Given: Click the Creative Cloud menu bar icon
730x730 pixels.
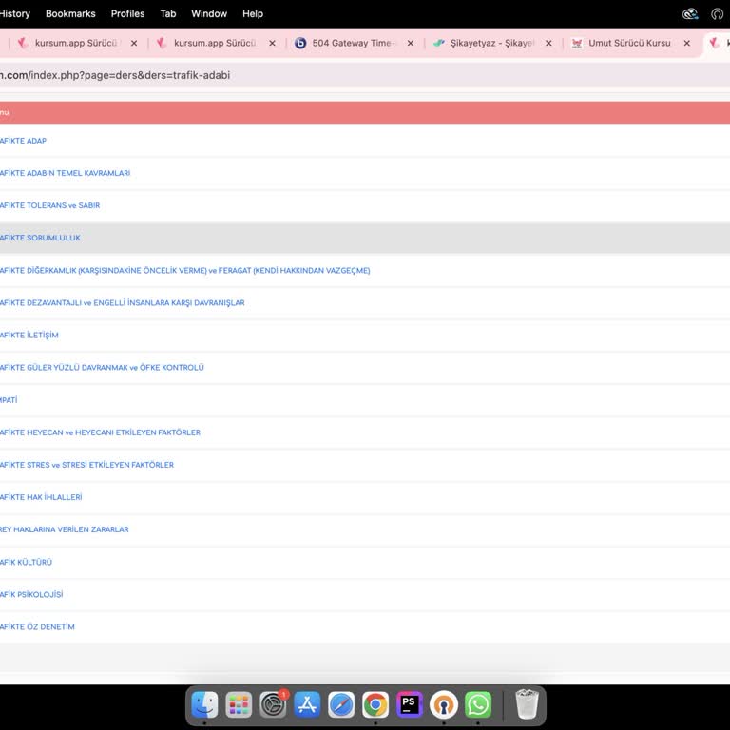Looking at the screenshot, I should click(690, 13).
